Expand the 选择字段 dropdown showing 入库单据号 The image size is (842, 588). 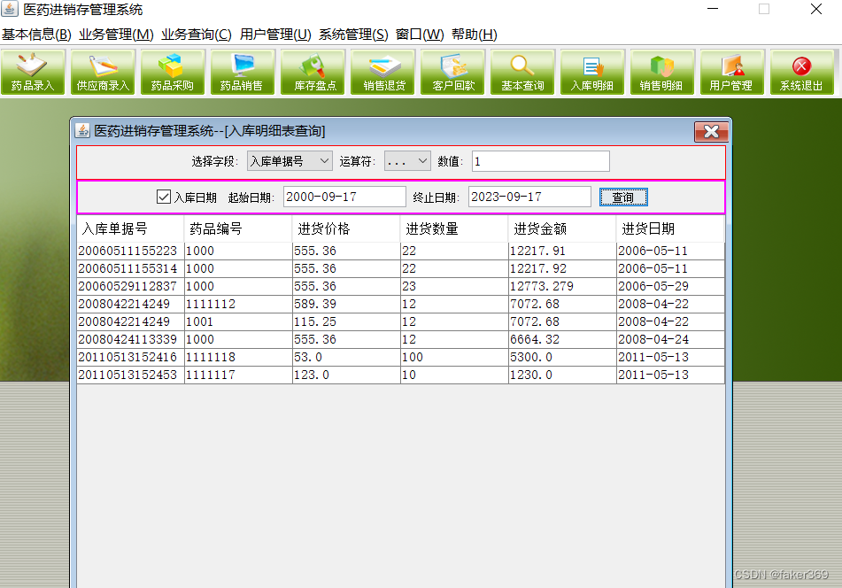pos(290,161)
